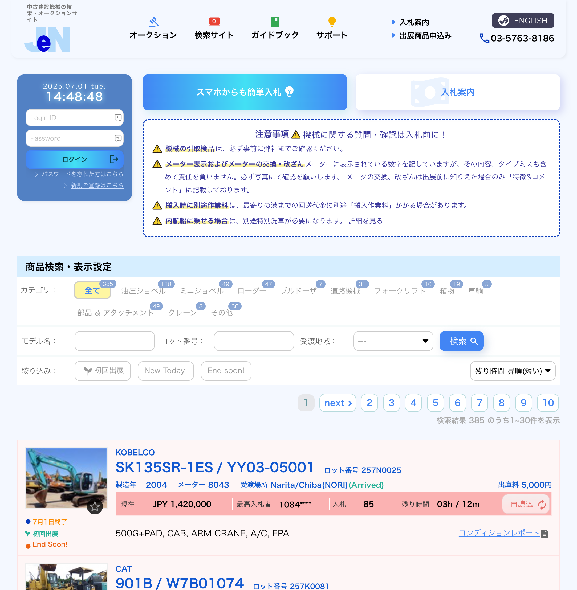Select the 箱物 category
The image size is (577, 590).
tap(447, 291)
